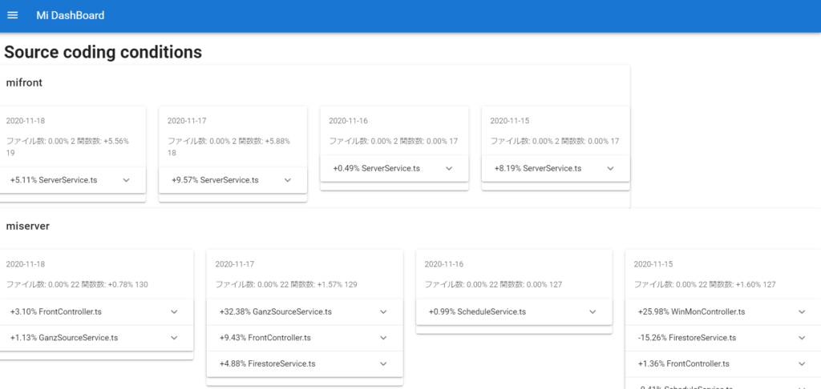This screenshot has height=389, width=821.
Task: Select the mifront project heading
Action: tap(23, 82)
